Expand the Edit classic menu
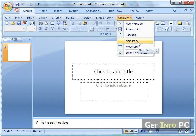 click(30, 18)
